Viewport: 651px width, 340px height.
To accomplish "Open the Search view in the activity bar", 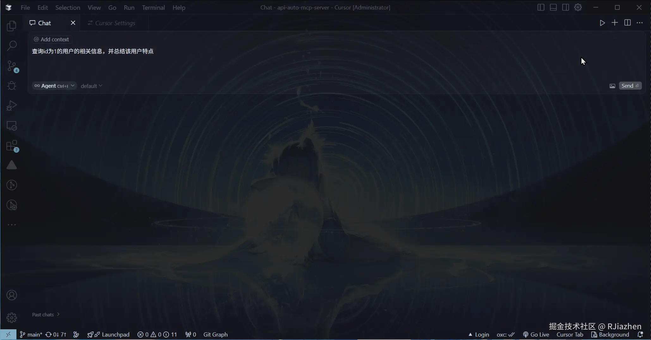I will click(x=12, y=46).
